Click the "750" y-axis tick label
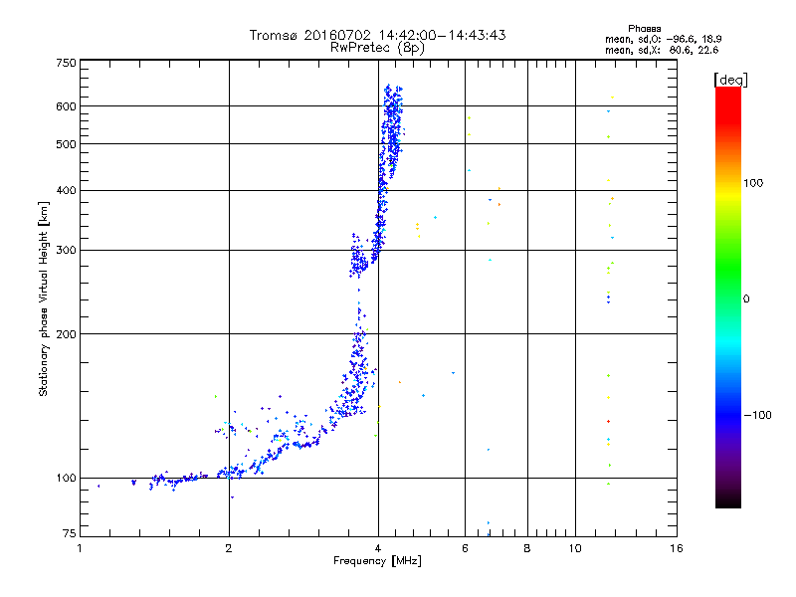Screen dimensions: 796x597 pyautogui.click(x=66, y=63)
